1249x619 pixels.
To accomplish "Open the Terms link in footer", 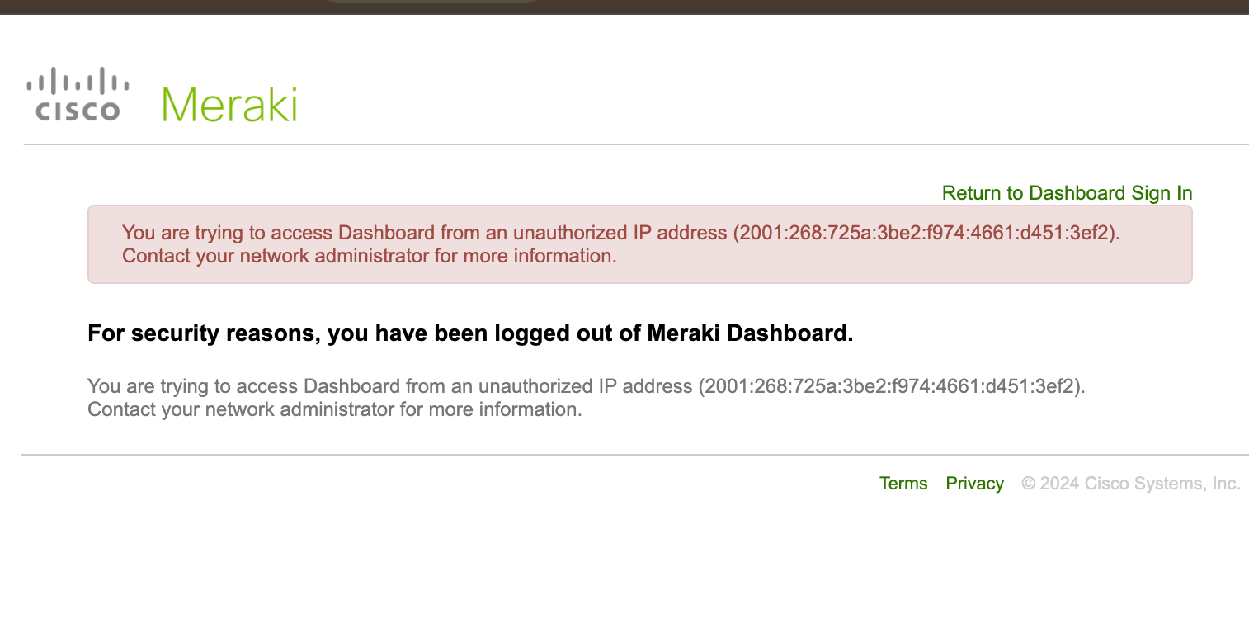I will pyautogui.click(x=903, y=484).
